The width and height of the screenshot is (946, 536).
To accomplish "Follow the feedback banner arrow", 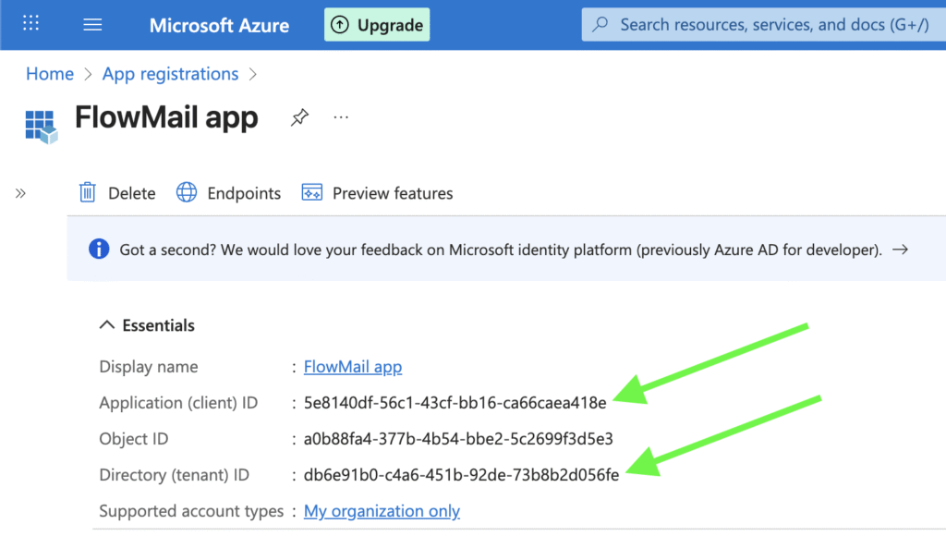I will tap(900, 250).
